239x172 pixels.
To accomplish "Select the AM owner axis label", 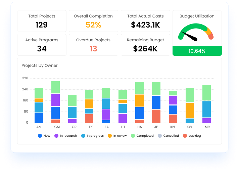I will pyautogui.click(x=39, y=127).
